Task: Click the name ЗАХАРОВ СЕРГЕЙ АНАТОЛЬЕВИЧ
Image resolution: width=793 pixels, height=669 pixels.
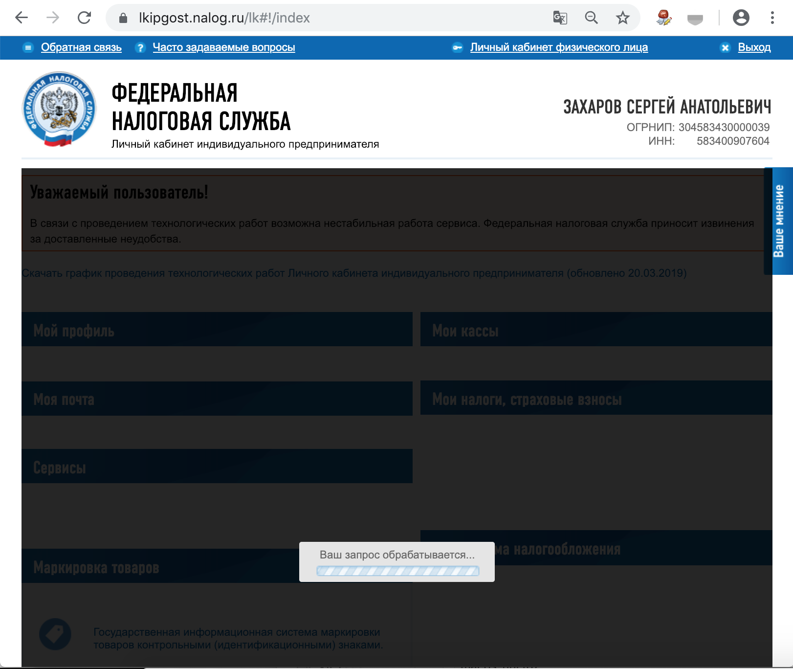Action: click(667, 107)
